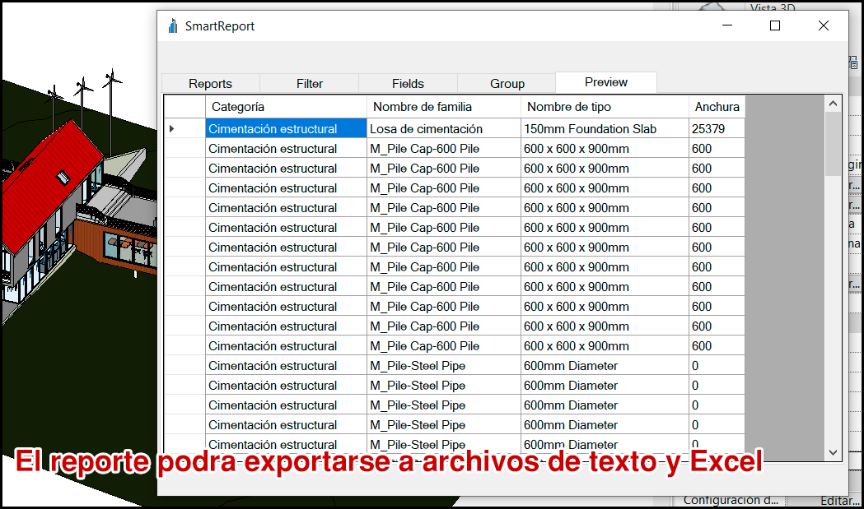Select the highlighted Cimentación estructural cell

tap(286, 128)
